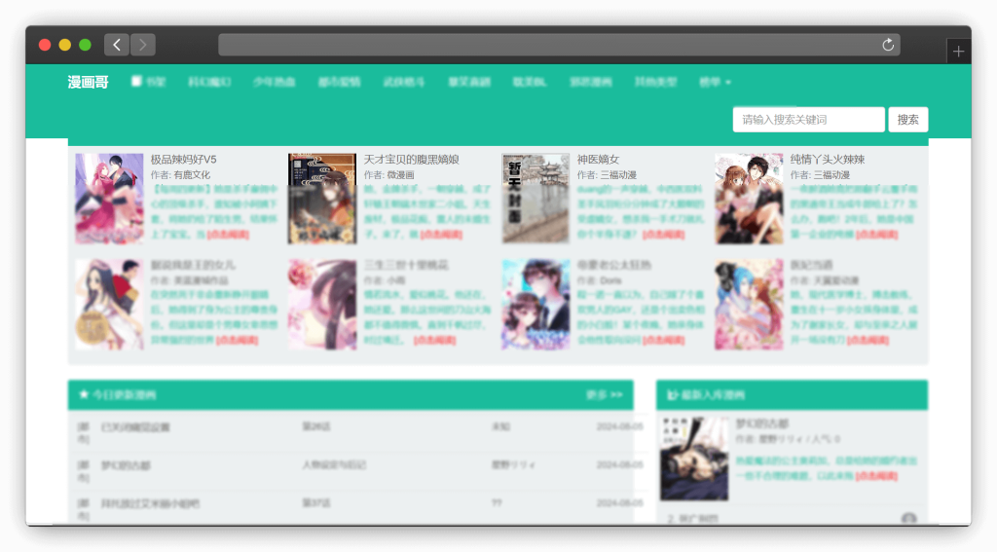Open the 漫画哥 site logo
The width and height of the screenshot is (997, 552).
[89, 82]
